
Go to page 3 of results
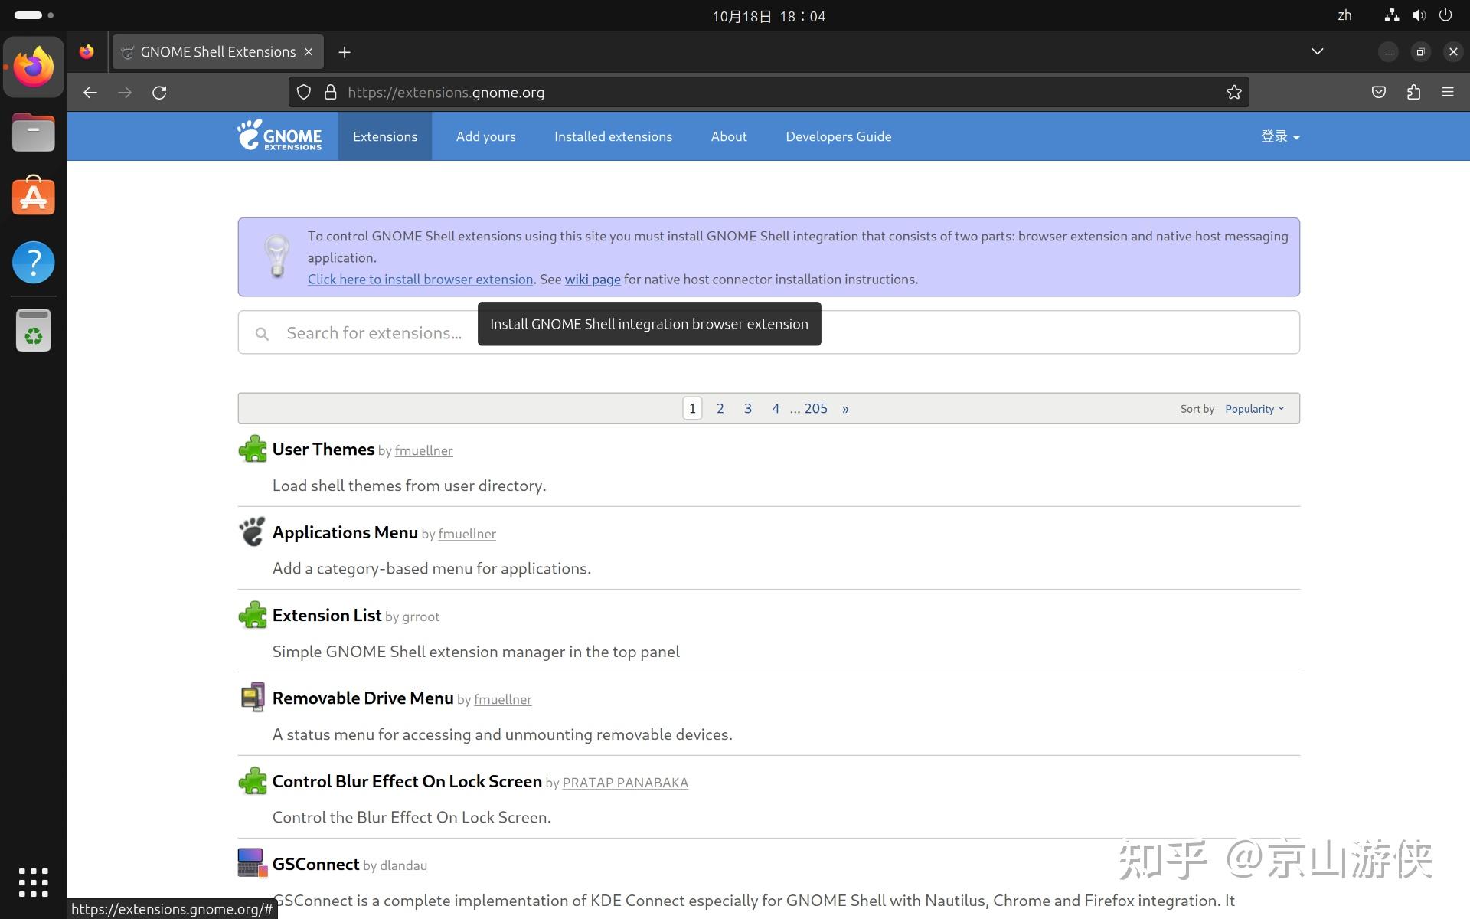click(x=747, y=409)
